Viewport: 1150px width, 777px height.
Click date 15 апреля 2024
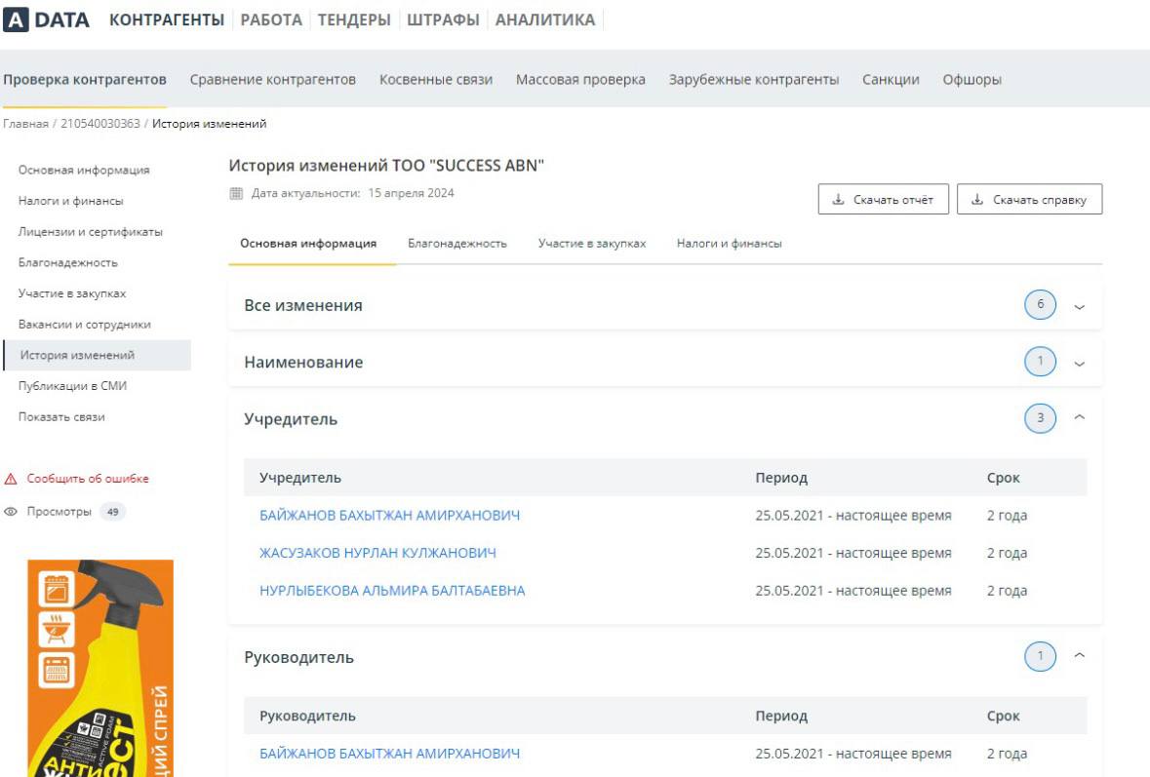[411, 193]
